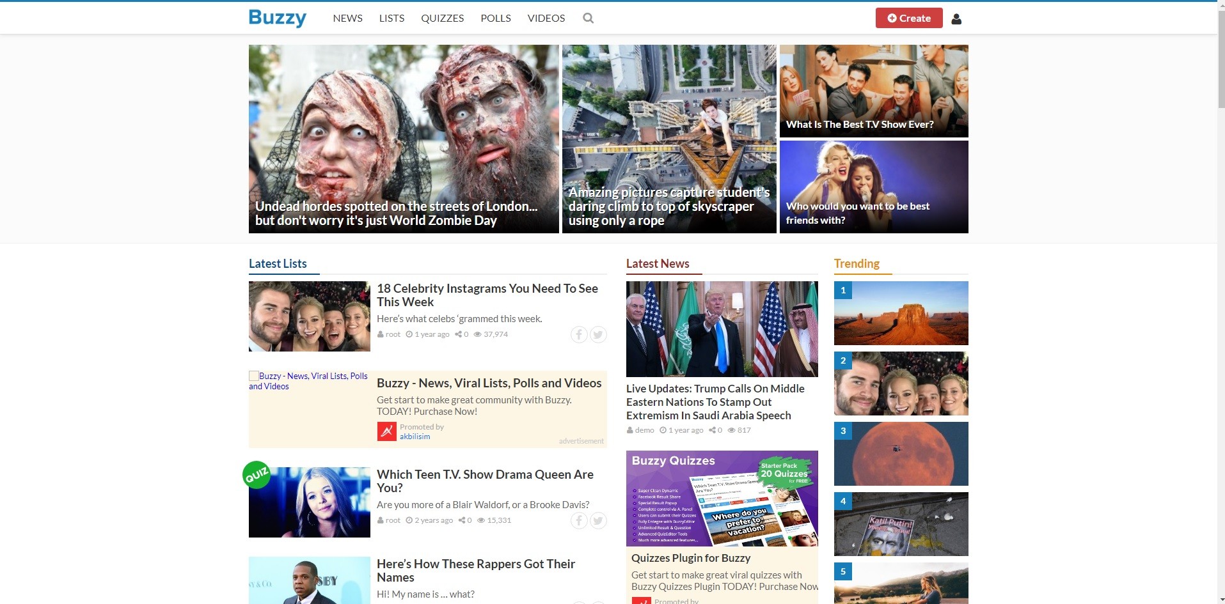Open Who would you want to be best friends with
Image resolution: width=1225 pixels, height=604 pixels.
tap(874, 187)
